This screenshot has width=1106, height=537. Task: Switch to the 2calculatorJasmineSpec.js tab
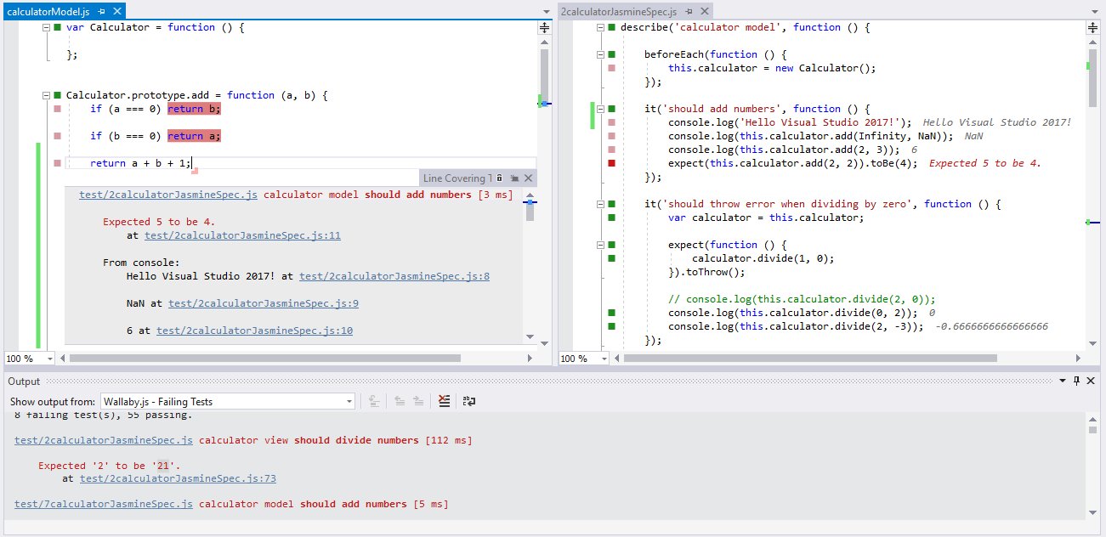point(619,11)
